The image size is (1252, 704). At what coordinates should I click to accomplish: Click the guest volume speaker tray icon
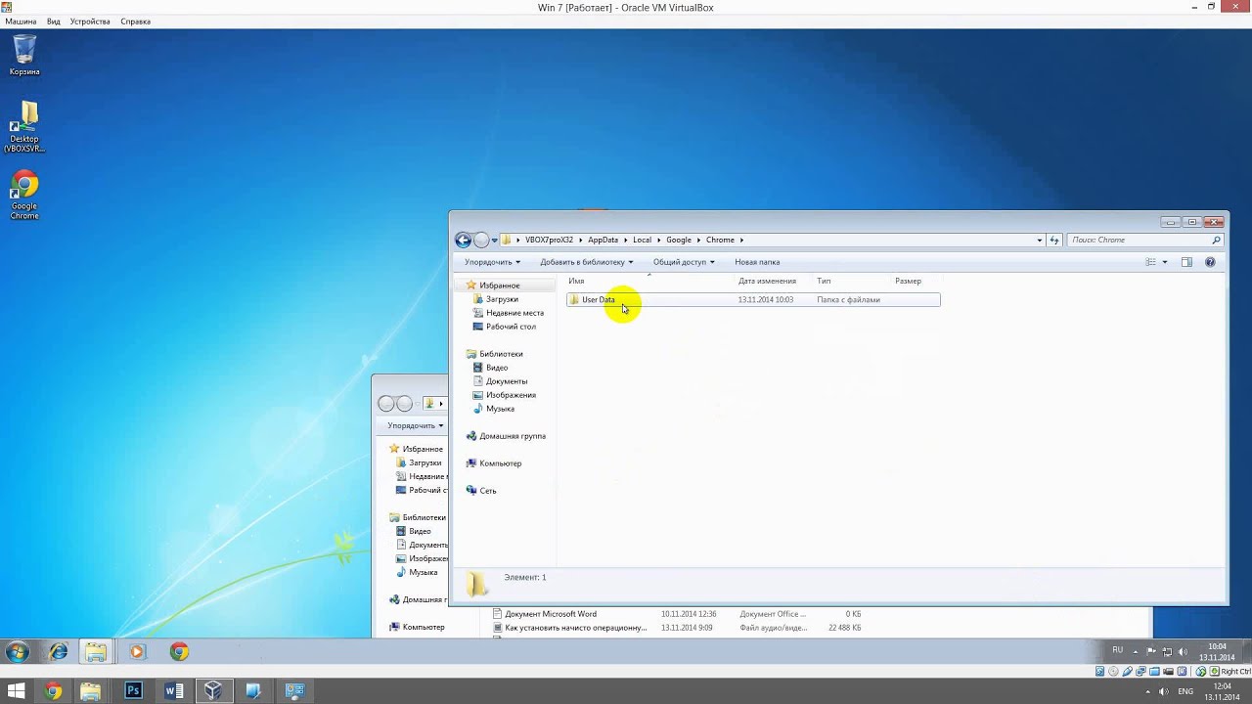coord(1183,651)
